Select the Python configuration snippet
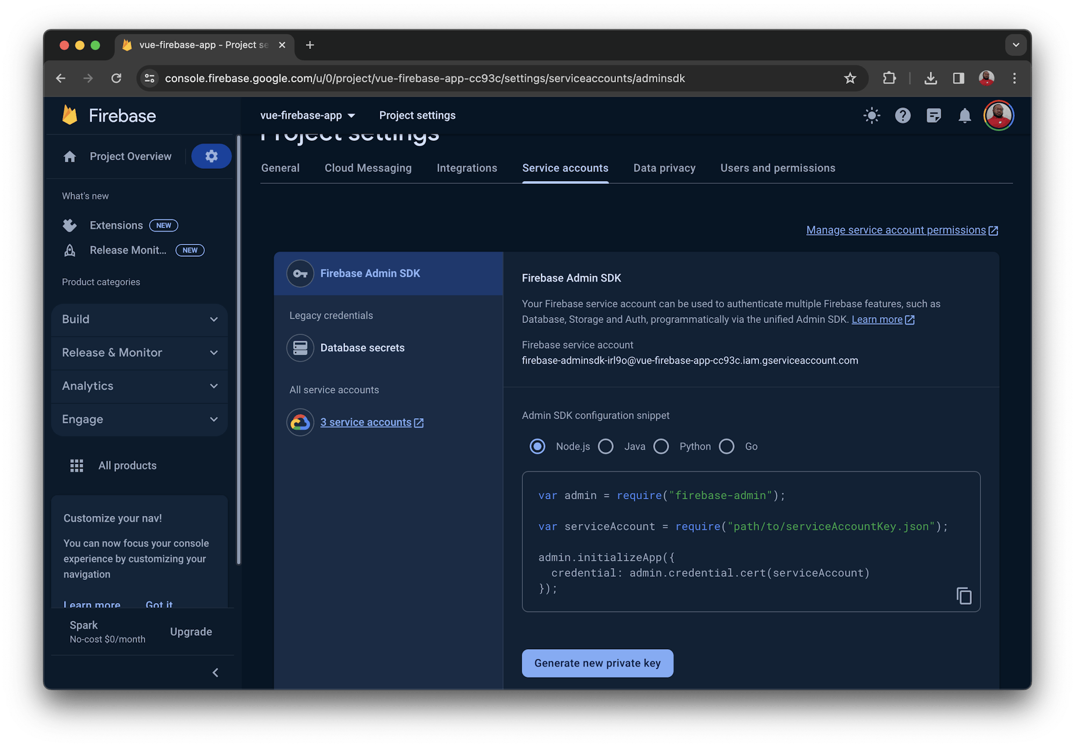1075x747 pixels. (661, 446)
